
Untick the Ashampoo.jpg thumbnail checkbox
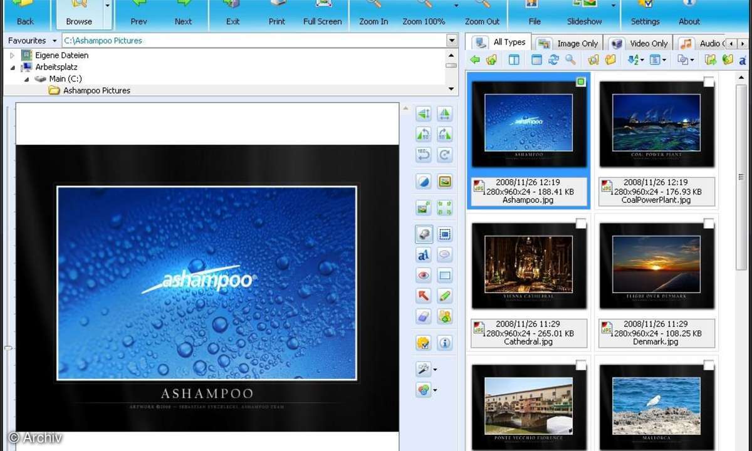tap(581, 82)
